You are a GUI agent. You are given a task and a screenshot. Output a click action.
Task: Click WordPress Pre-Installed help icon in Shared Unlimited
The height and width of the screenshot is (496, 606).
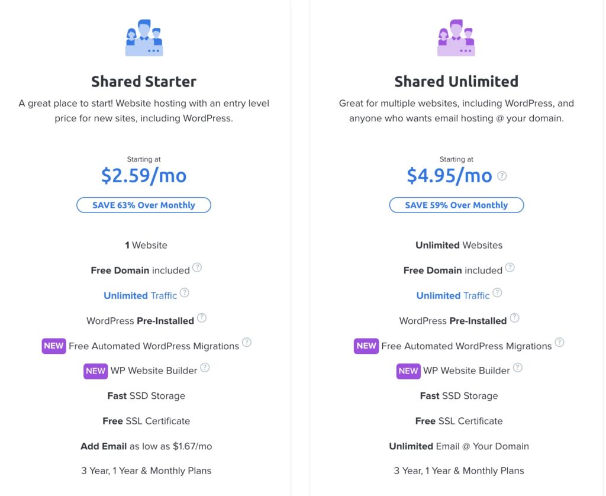click(x=514, y=318)
